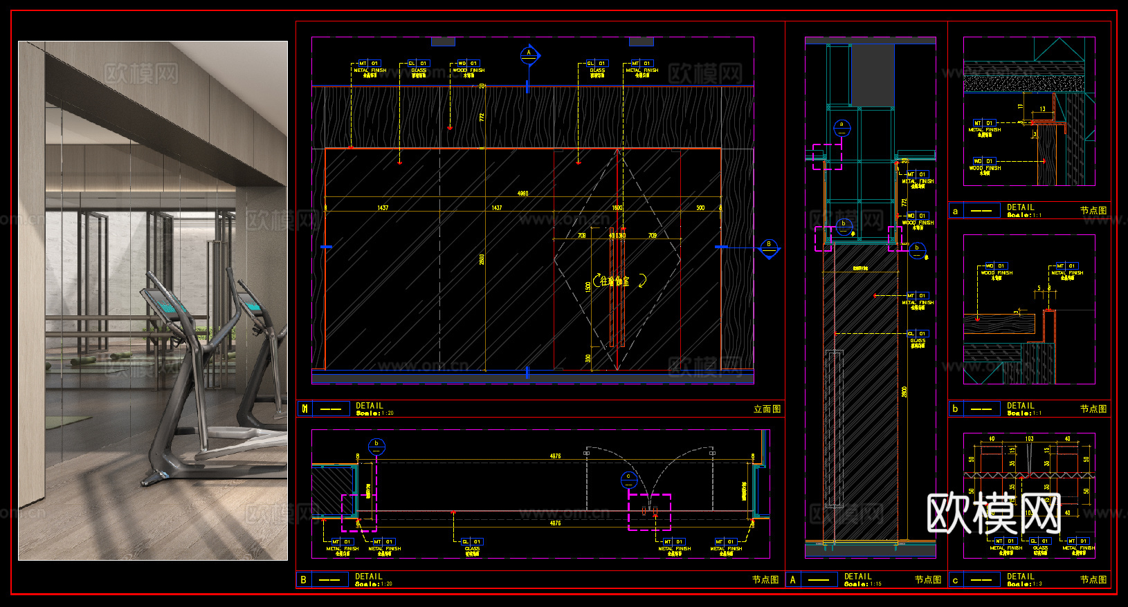Click the lowercase a title box

[956, 211]
